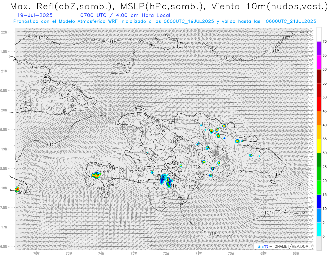Pick the yellow 30–35 dBZ colorbar segment
The image size is (332, 257).
(319, 146)
